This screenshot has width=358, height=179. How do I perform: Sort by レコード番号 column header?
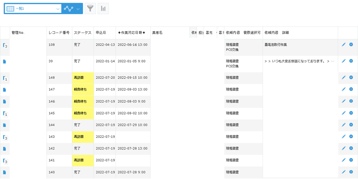tap(59, 33)
